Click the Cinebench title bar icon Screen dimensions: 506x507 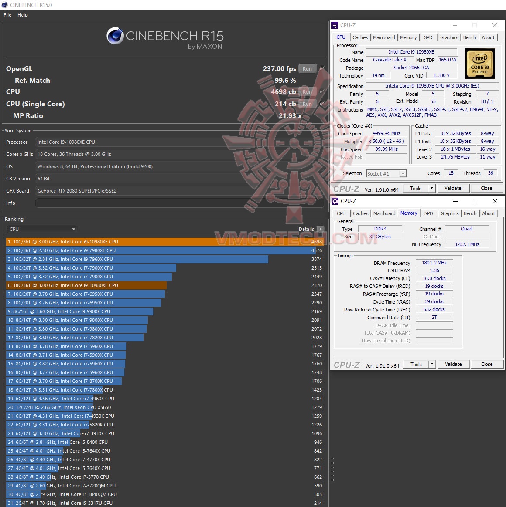click(x=4, y=5)
